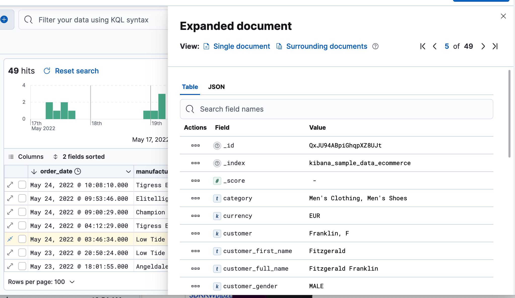
Task: Click the Search field names icon
Action: point(189,109)
